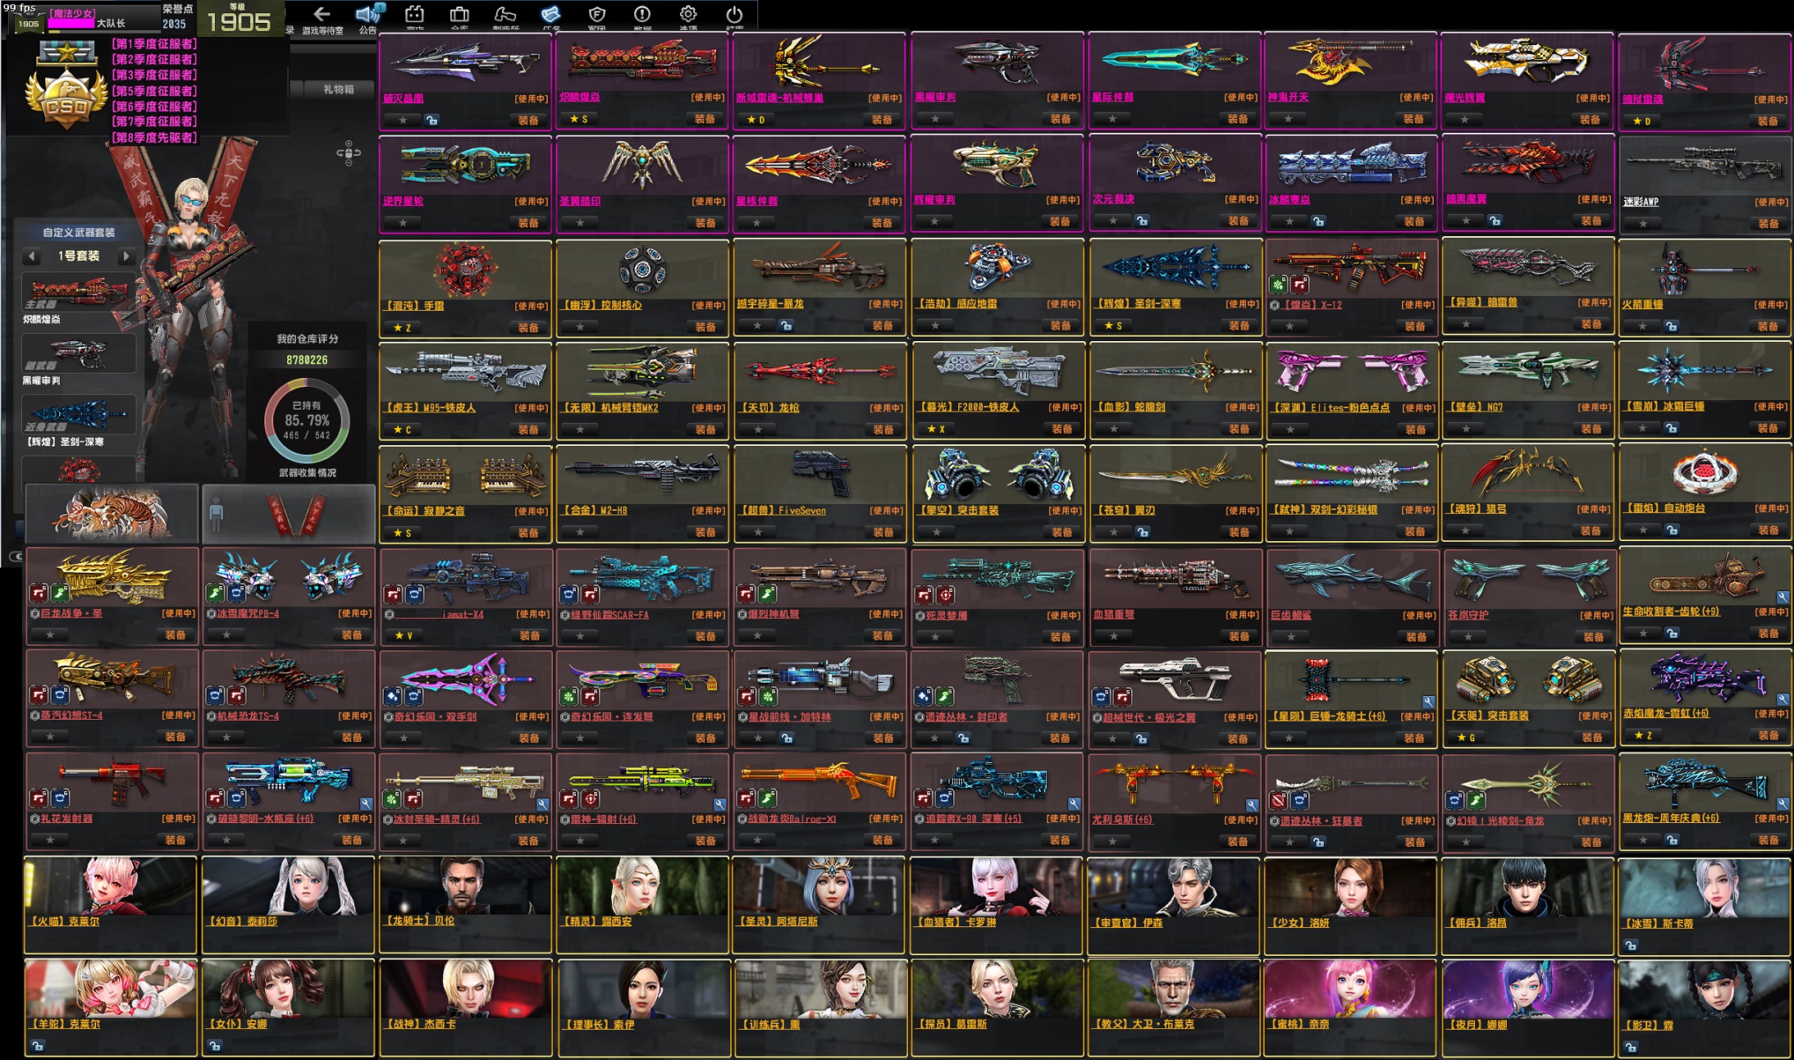This screenshot has height=1060, width=1794.
Task: Toggle favorite star Z on 【混沌】手雷
Action: point(402,327)
